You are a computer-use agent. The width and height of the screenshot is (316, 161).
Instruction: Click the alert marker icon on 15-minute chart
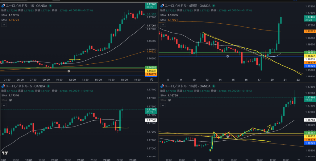click(x=69, y=71)
